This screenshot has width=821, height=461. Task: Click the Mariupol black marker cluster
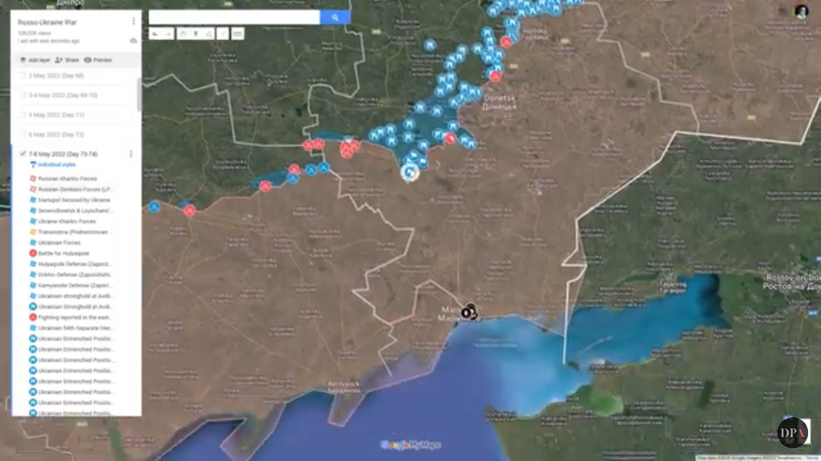(x=469, y=312)
